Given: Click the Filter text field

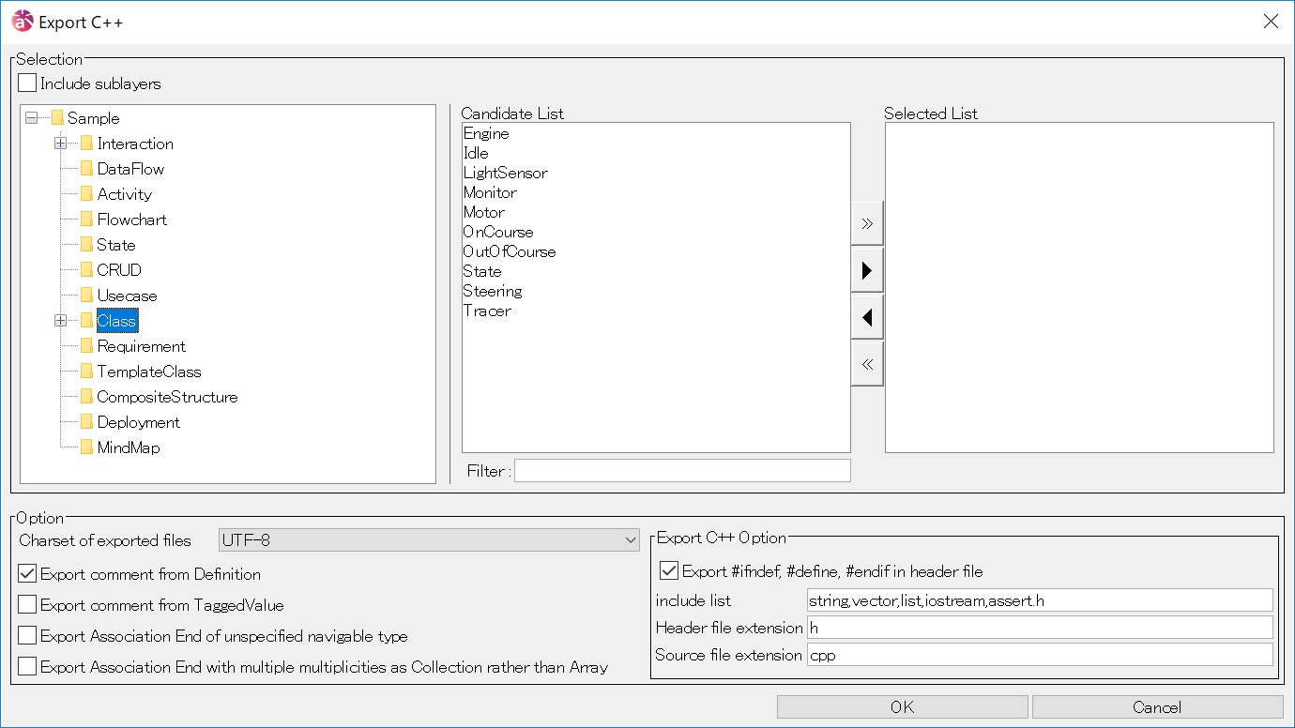Looking at the screenshot, I should click(x=682, y=471).
